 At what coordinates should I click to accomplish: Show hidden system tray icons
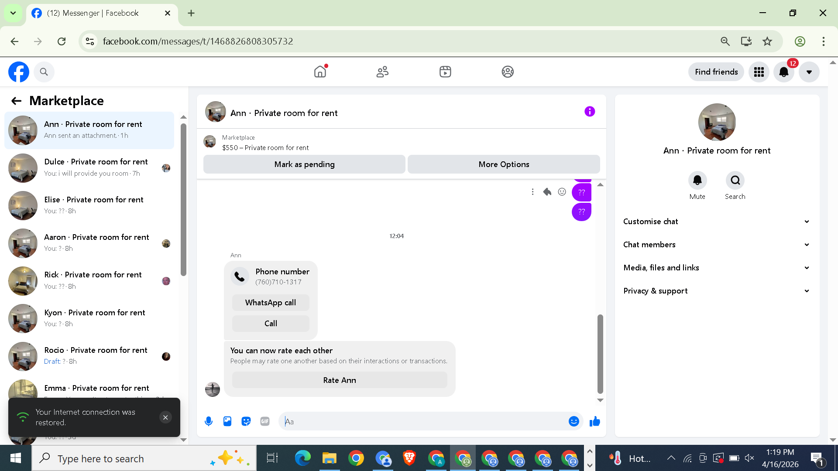pyautogui.click(x=671, y=458)
